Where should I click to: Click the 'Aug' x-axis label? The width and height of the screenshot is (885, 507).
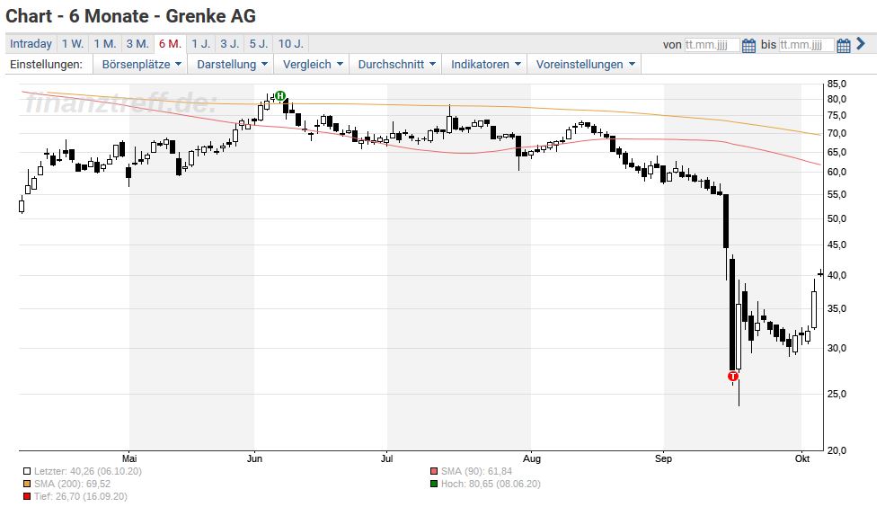[x=532, y=459]
